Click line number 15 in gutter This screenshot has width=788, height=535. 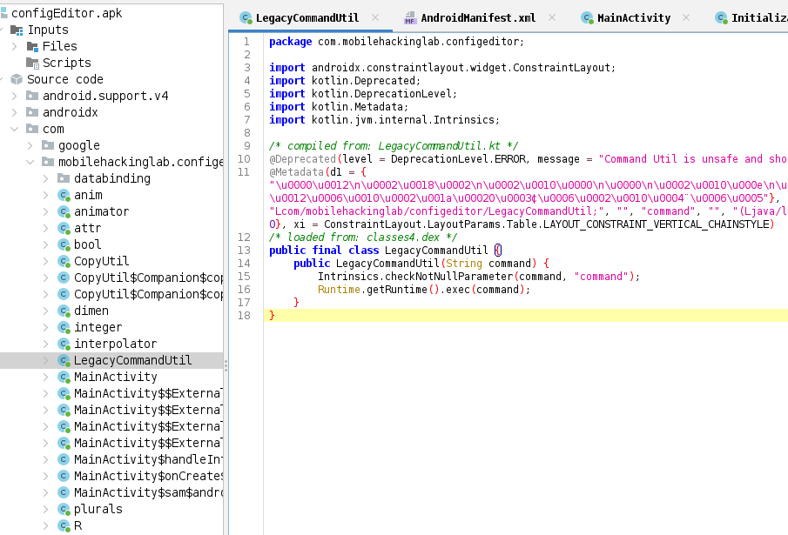(246, 277)
